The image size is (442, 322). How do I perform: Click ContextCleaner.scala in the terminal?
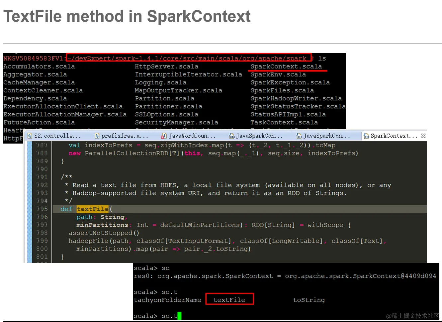[x=43, y=90]
